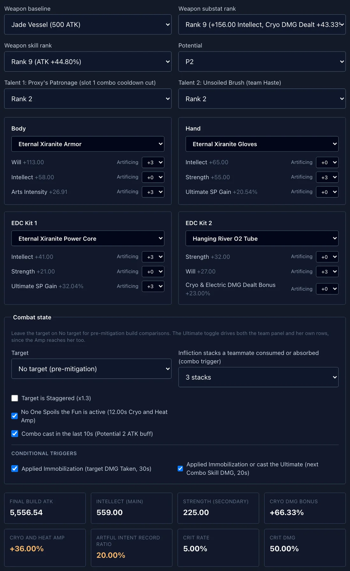Uncheck Applied Immobilization or cast the Ultimate
This screenshot has width=350, height=571.
[180, 468]
